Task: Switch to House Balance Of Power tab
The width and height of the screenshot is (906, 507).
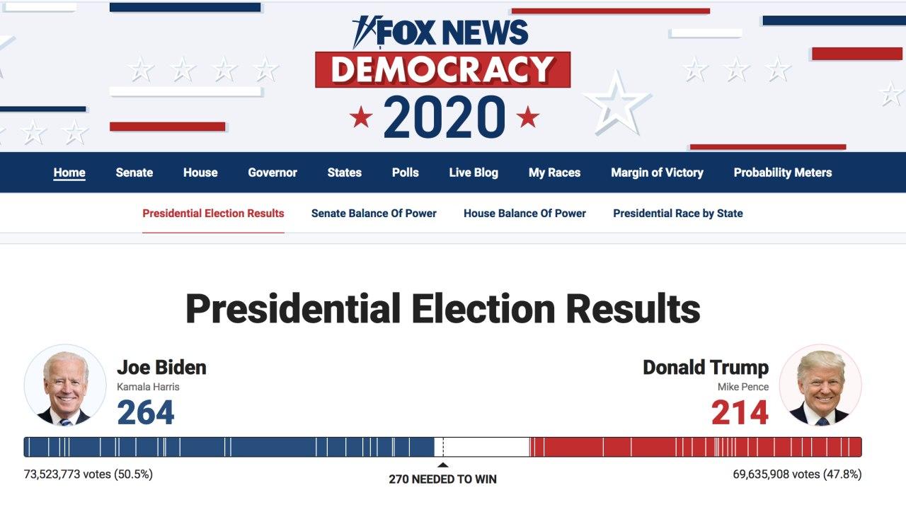Action: (524, 214)
